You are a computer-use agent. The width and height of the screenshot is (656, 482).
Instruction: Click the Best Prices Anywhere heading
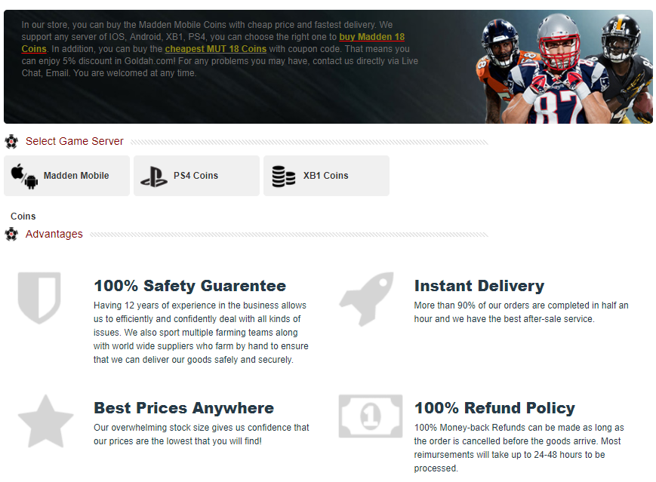tap(183, 408)
